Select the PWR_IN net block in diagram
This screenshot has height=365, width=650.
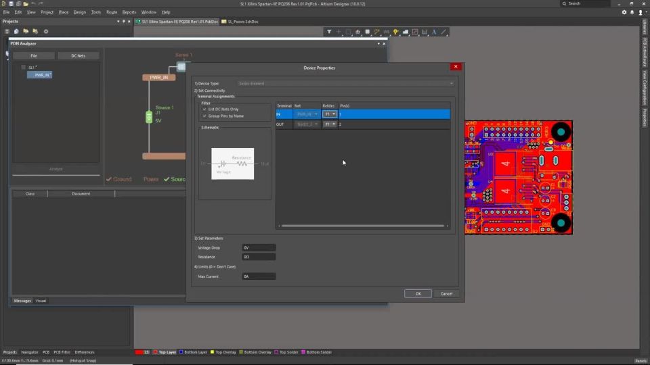(158, 77)
